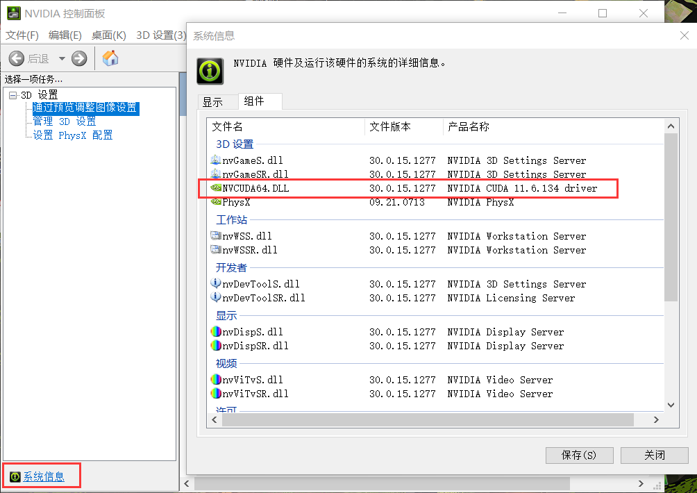Click scroll up arrow of component list
697x493 pixels.
[671, 126]
